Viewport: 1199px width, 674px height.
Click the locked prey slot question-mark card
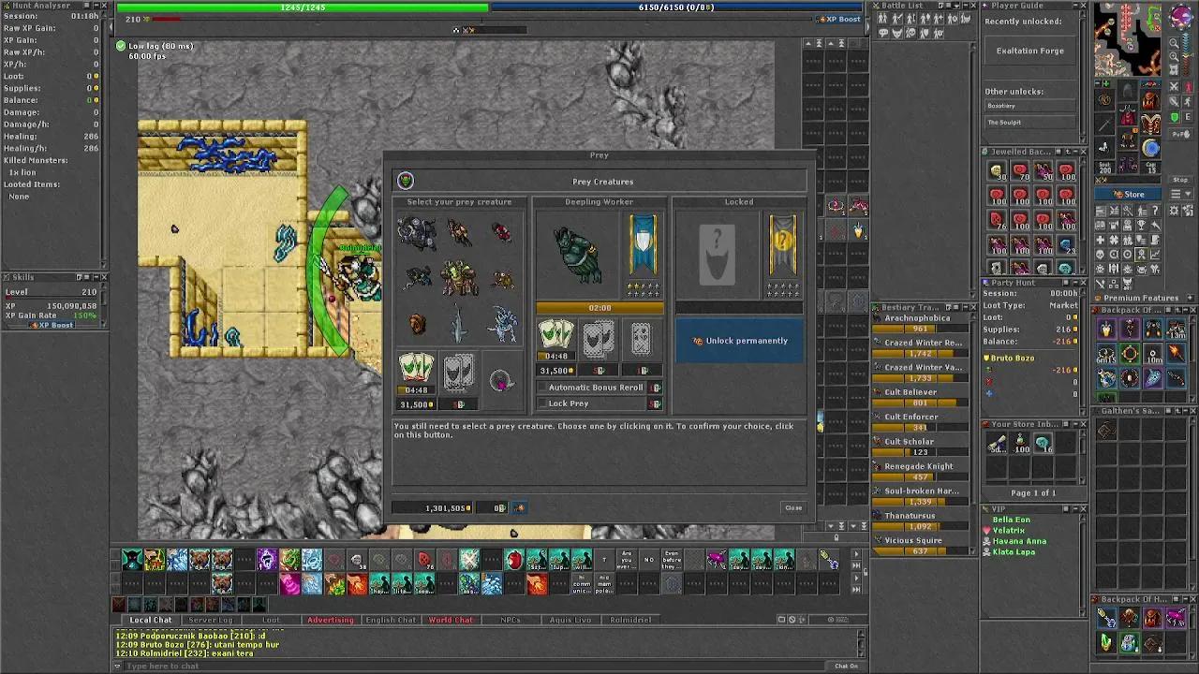click(x=718, y=255)
